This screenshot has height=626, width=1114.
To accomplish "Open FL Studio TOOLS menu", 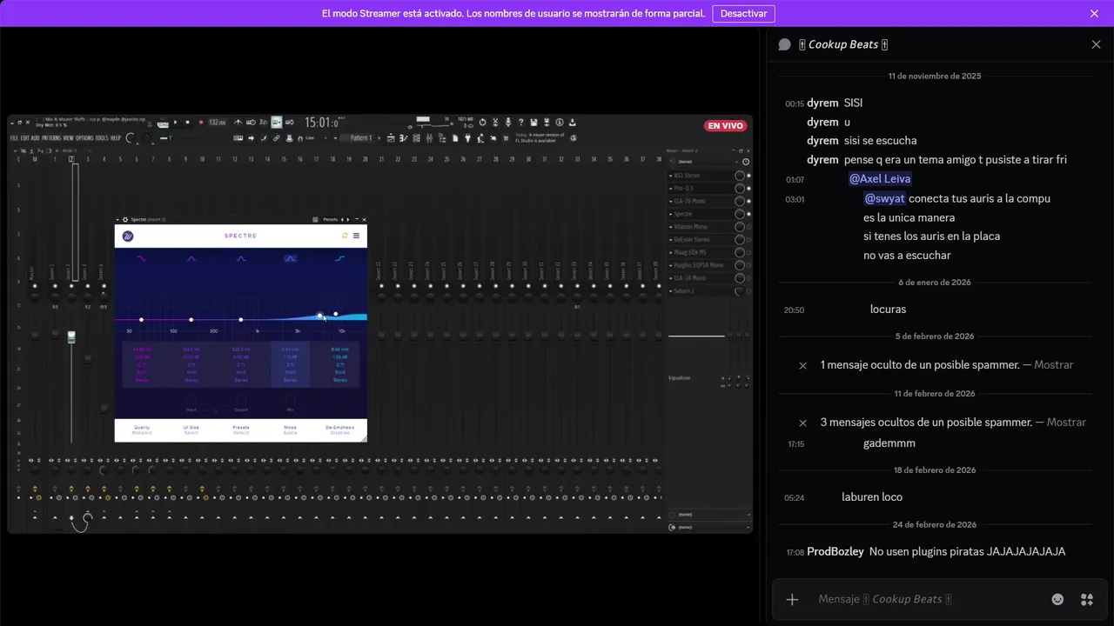I will point(102,137).
